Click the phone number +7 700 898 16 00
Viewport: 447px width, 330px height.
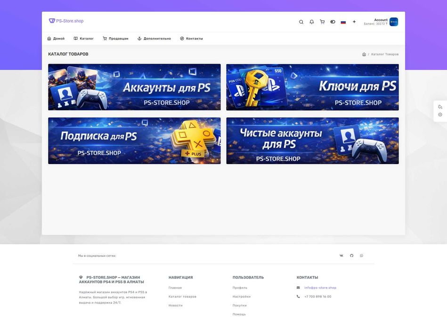click(317, 297)
